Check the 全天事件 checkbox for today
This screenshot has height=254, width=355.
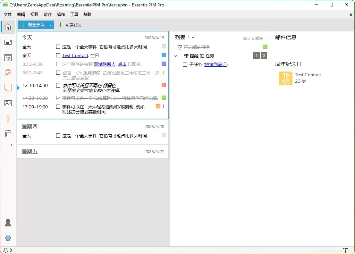(x=58, y=47)
